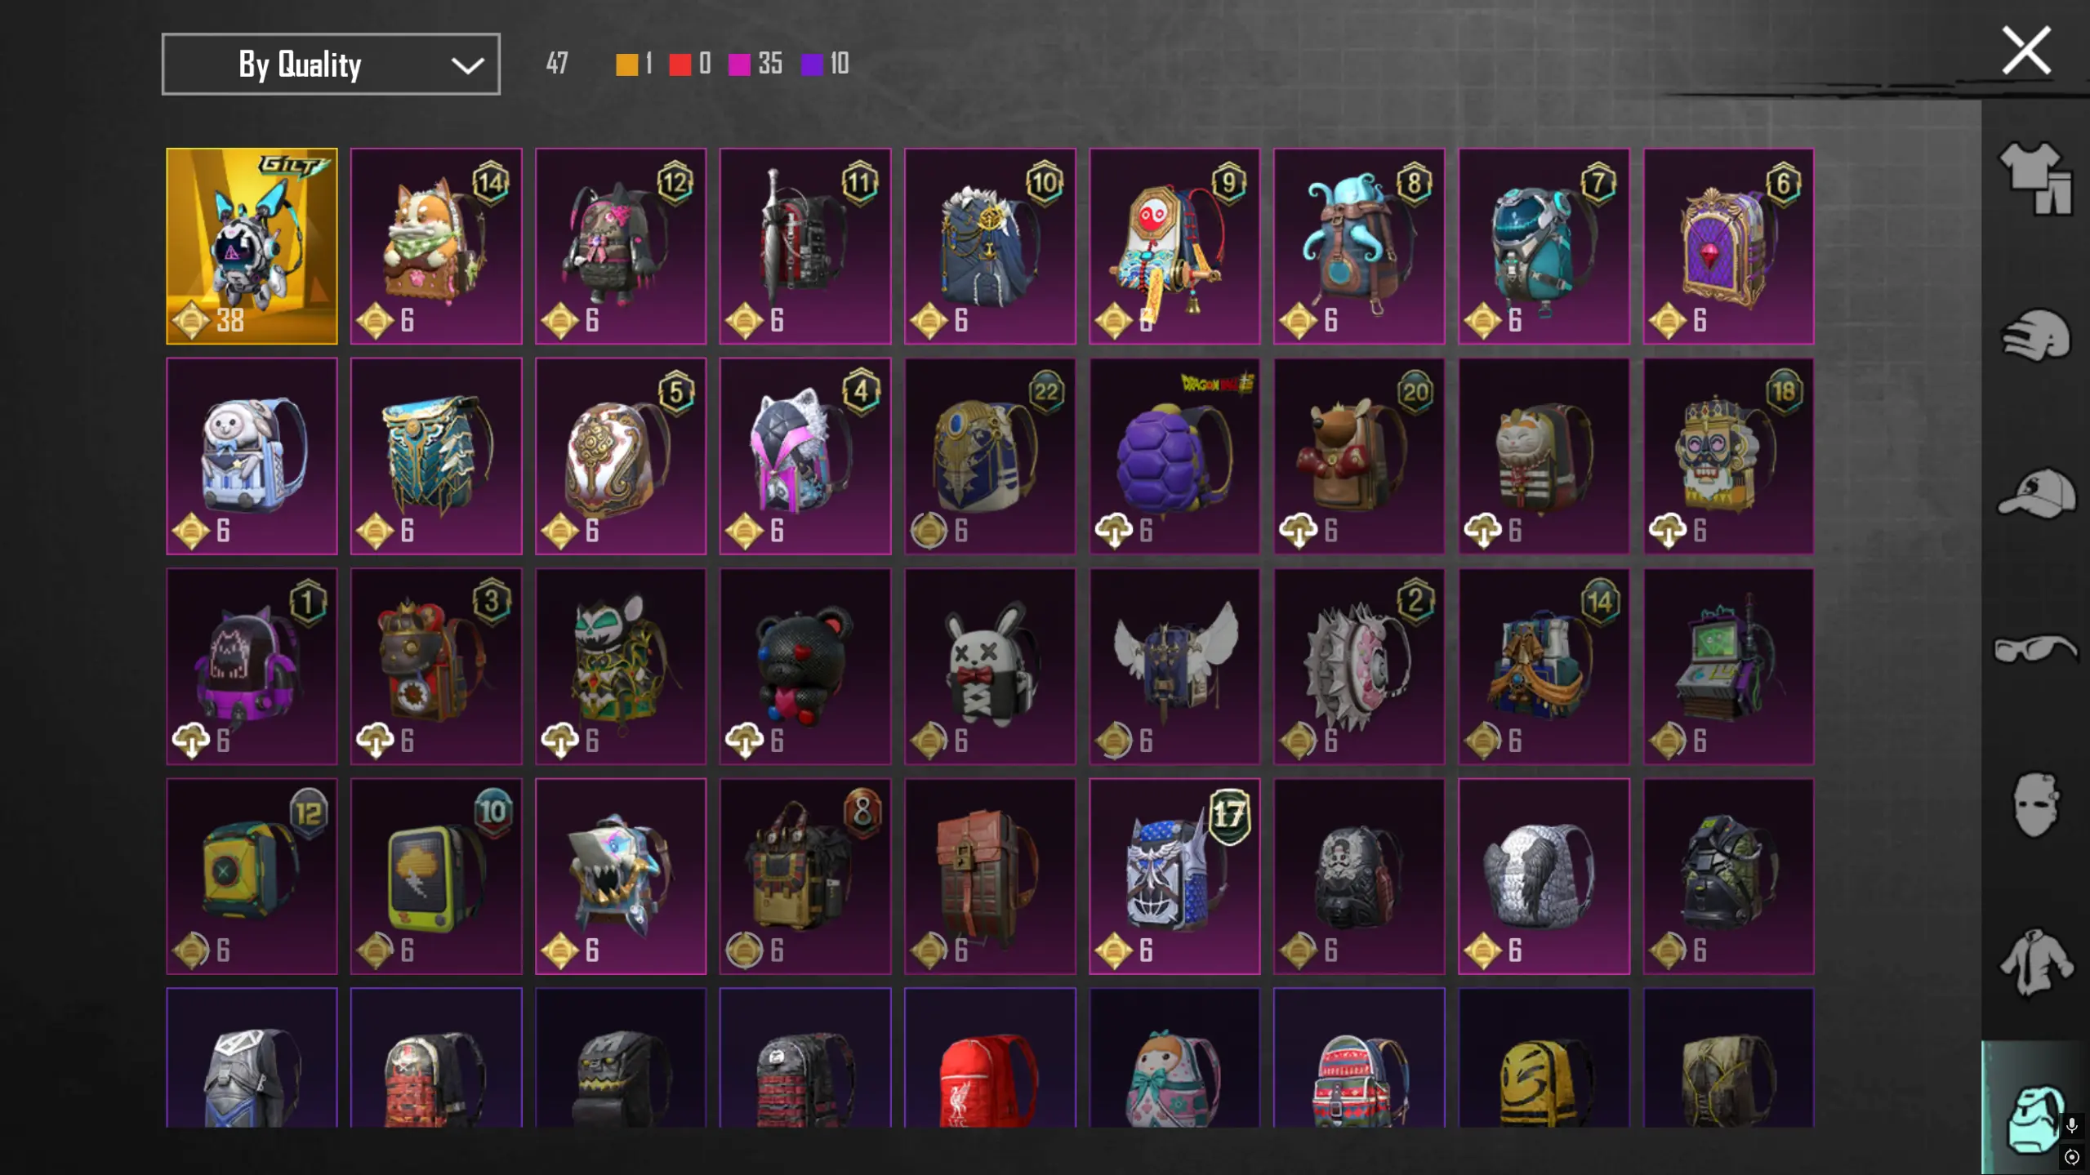Select the helmet category icon
The width and height of the screenshot is (2090, 1175).
click(2035, 335)
